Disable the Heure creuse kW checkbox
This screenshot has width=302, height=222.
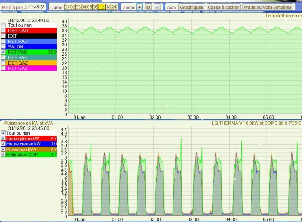(x=4, y=144)
